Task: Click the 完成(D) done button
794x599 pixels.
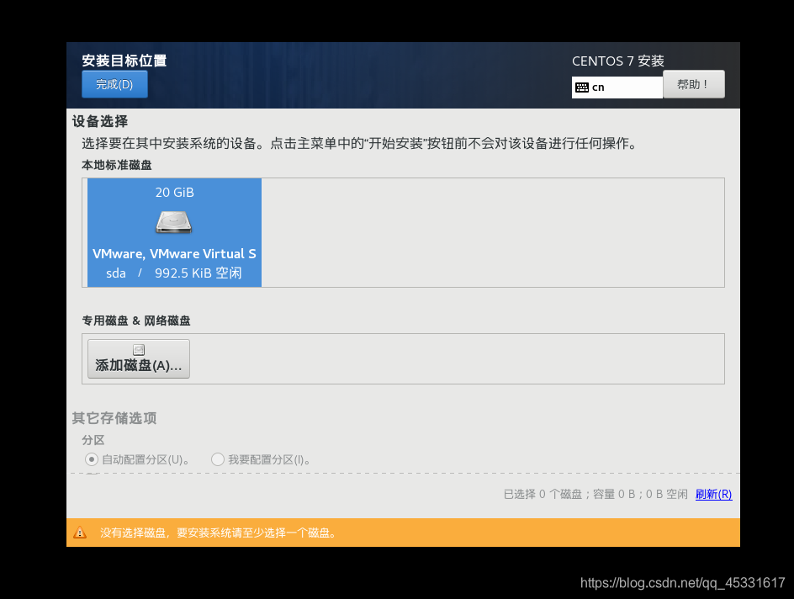Action: (115, 84)
